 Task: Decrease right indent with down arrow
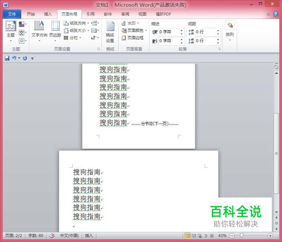(x=181, y=43)
